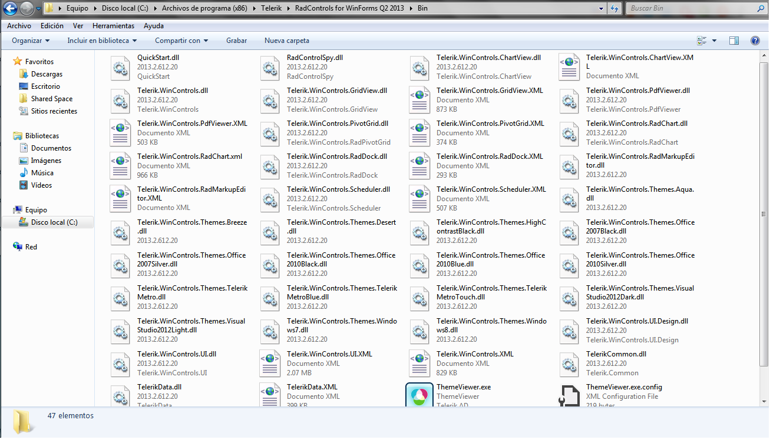Open Escritorio in the Favoritos list

click(45, 86)
